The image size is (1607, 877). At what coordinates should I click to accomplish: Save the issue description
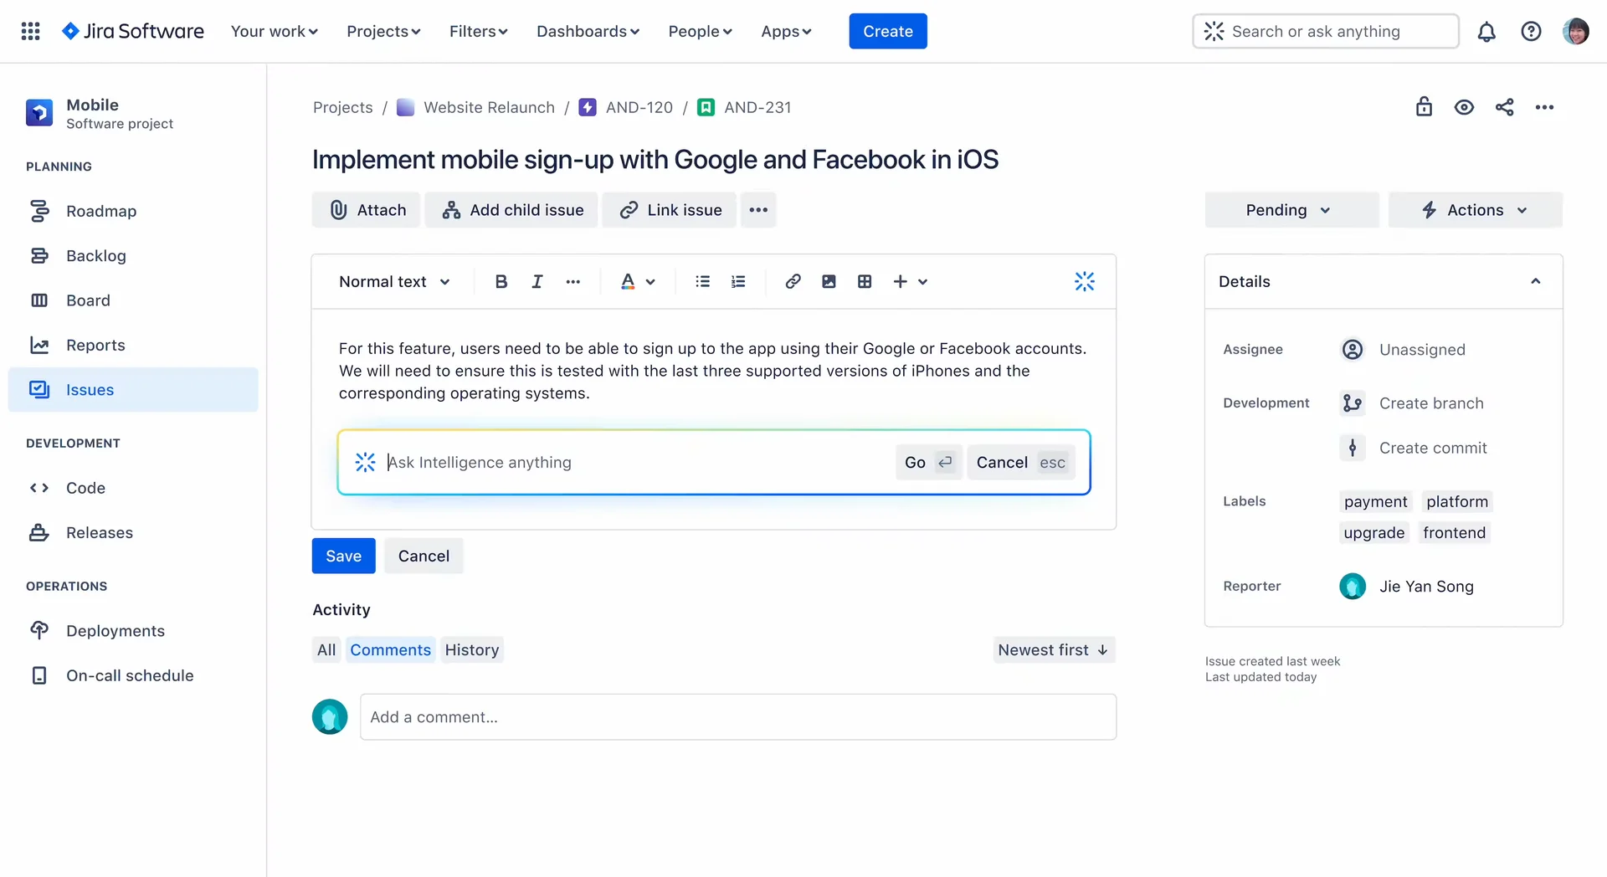pos(343,556)
